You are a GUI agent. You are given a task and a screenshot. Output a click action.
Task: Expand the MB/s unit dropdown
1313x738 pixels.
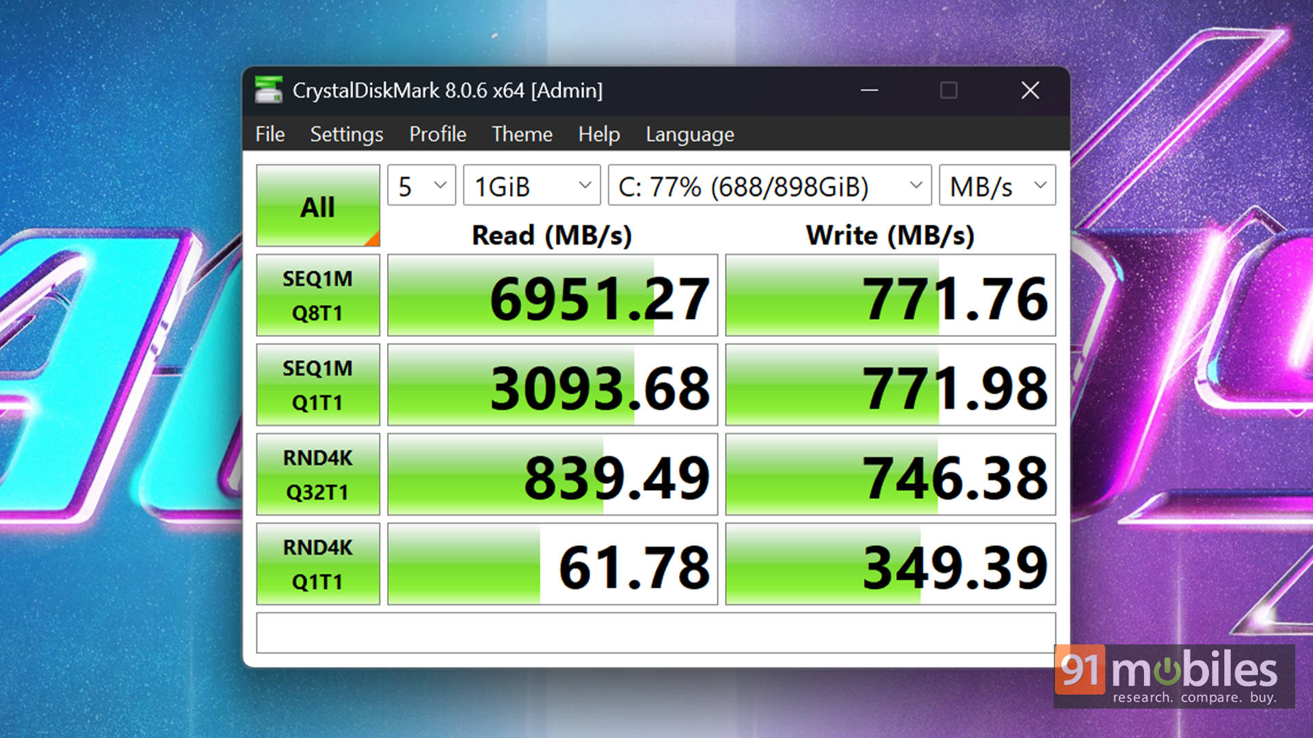click(998, 185)
